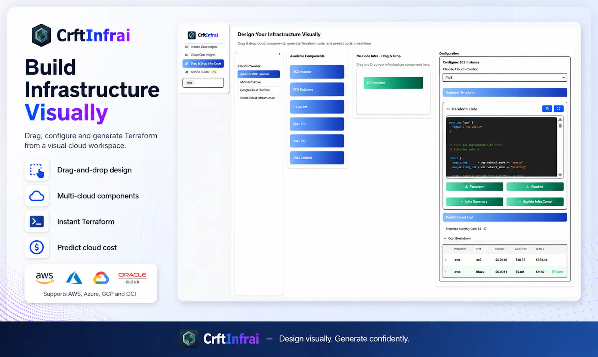The width and height of the screenshot is (598, 357).
Task: Select the green EC2 Instance in the canvas
Action: coord(393,83)
